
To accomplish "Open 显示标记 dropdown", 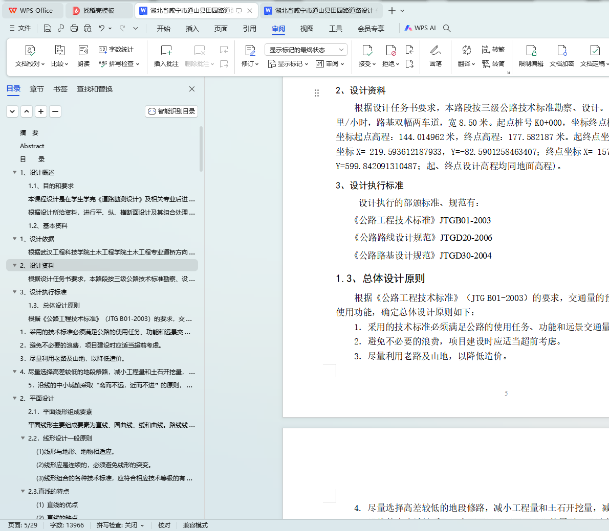I will (288, 63).
